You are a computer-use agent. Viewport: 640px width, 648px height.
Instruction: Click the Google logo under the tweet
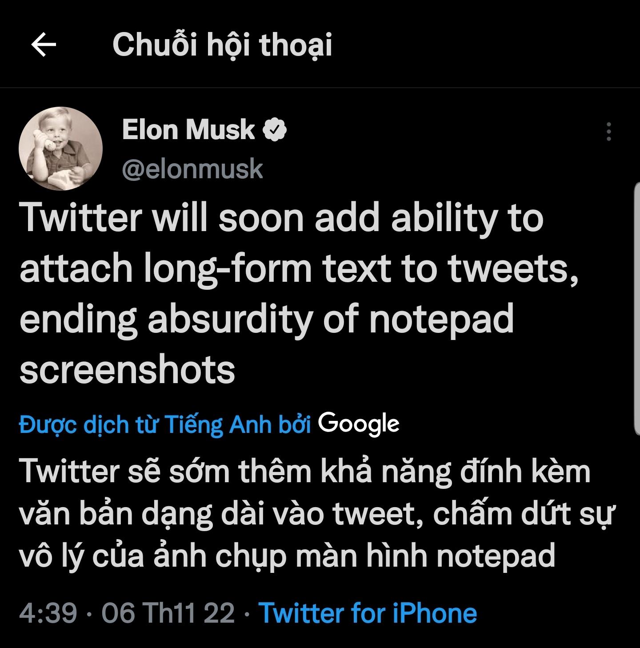(x=358, y=424)
